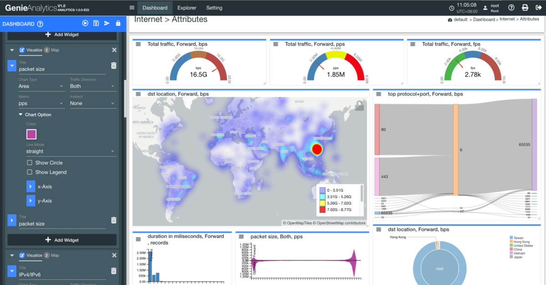Save the dashboard using the save icon
The image size is (546, 285).
pyautogui.click(x=96, y=23)
